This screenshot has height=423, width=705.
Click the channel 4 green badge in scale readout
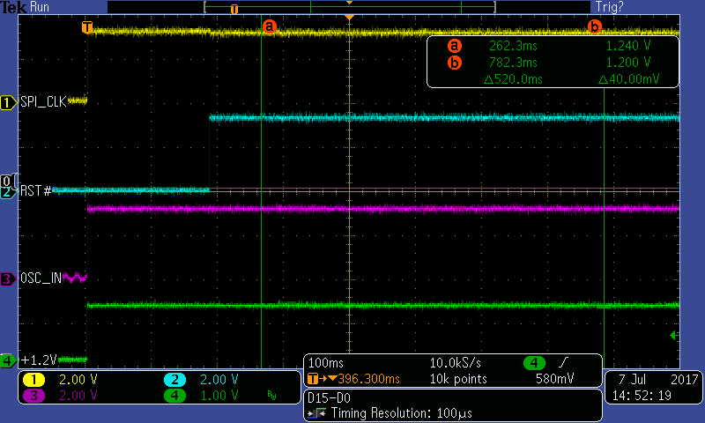click(174, 396)
